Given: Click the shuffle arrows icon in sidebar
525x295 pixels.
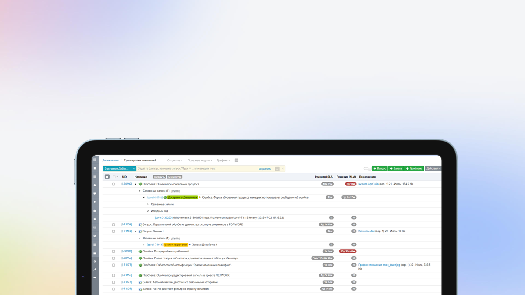Looking at the screenshot, I should click(x=95, y=236).
